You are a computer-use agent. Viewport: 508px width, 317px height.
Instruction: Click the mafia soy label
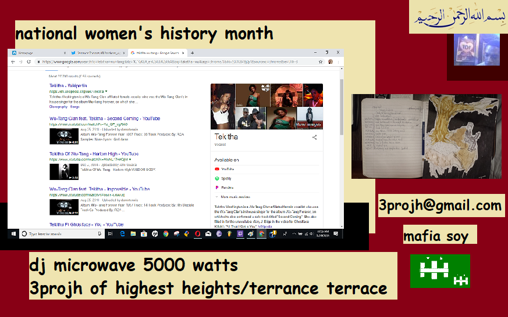[x=436, y=236]
